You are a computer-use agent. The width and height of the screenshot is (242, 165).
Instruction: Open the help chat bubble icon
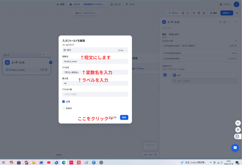tap(235, 148)
